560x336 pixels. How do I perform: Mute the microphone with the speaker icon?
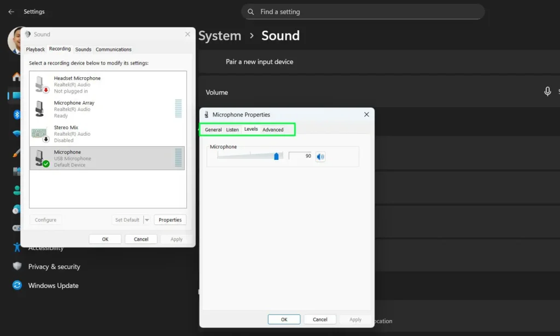pyautogui.click(x=320, y=157)
